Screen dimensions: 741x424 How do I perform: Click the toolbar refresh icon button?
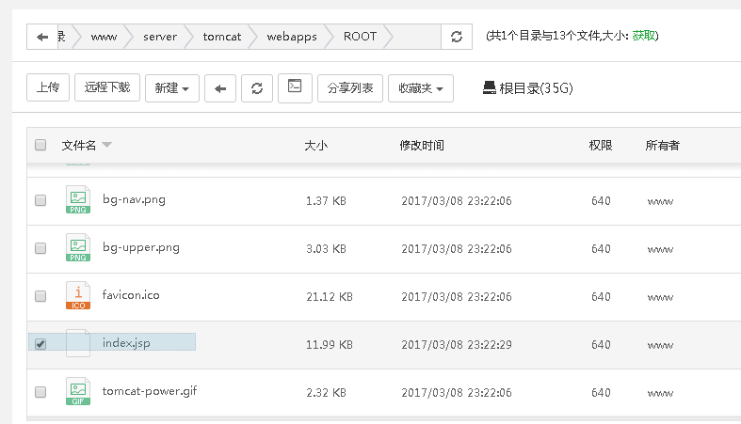(256, 88)
